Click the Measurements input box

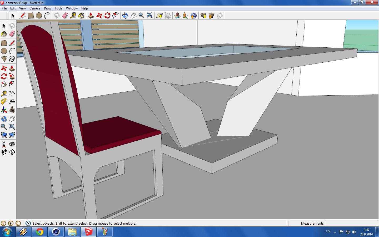click(351, 223)
